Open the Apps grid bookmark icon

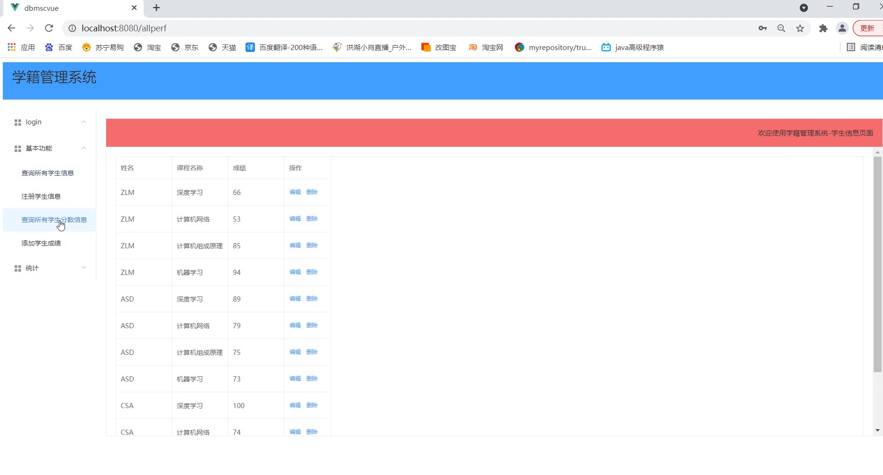coord(12,47)
